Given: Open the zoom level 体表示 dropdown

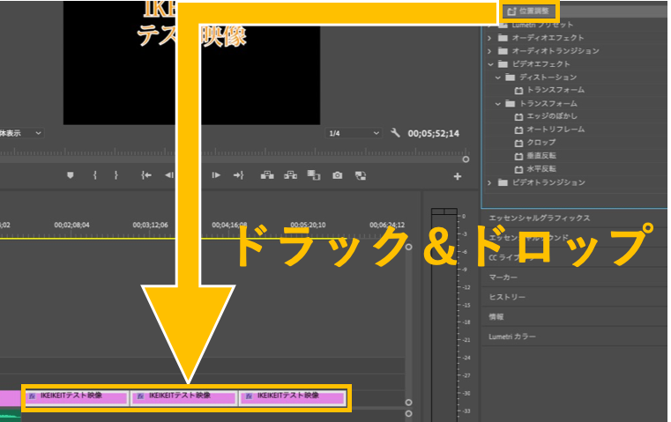Looking at the screenshot, I should click(21, 133).
